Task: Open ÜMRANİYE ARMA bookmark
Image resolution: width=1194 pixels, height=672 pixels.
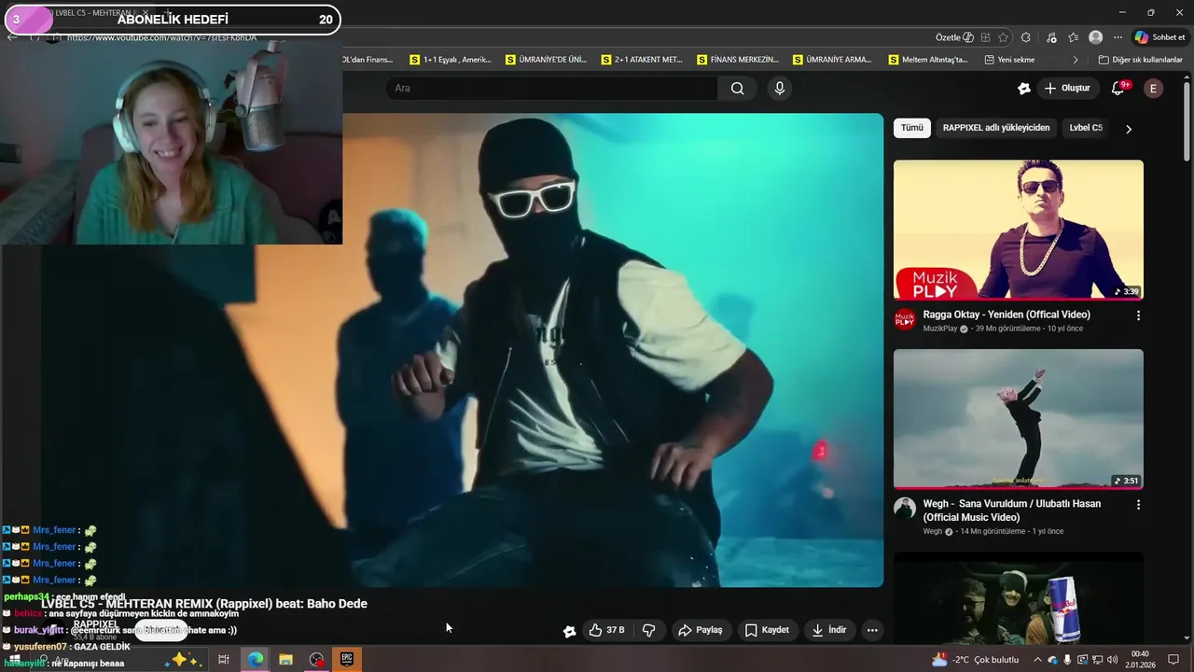Action: point(831,60)
